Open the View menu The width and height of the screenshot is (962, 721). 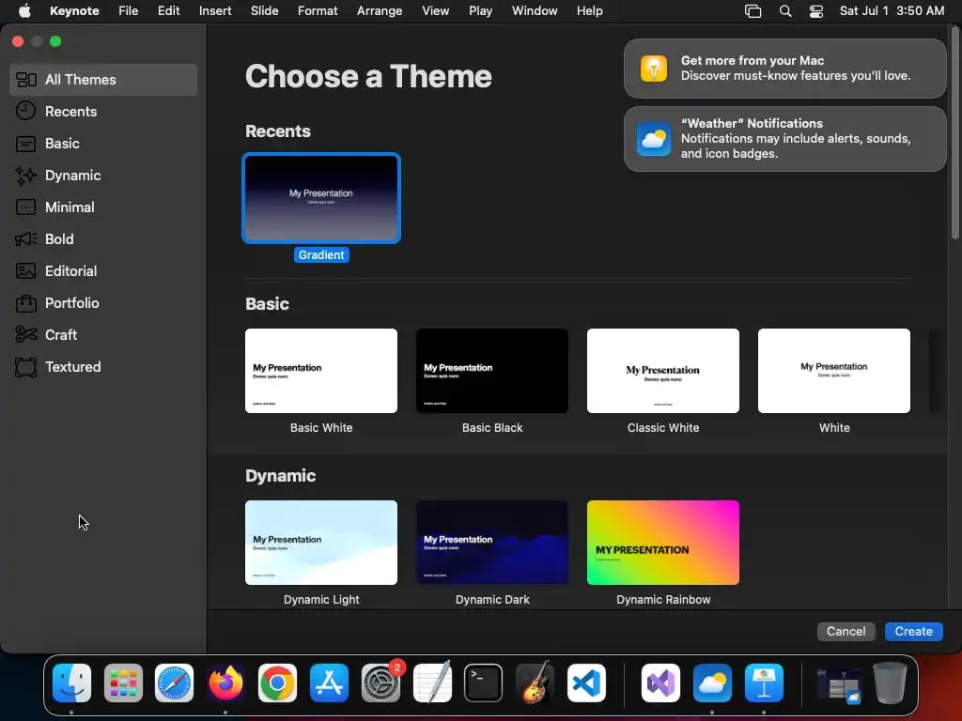436,10
